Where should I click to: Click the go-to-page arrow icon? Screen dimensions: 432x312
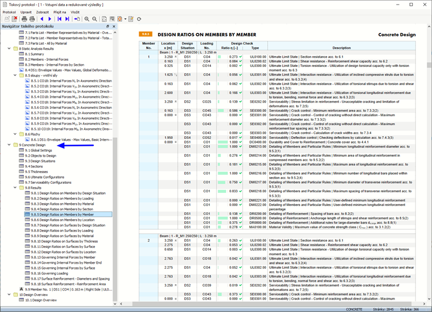(77, 19)
